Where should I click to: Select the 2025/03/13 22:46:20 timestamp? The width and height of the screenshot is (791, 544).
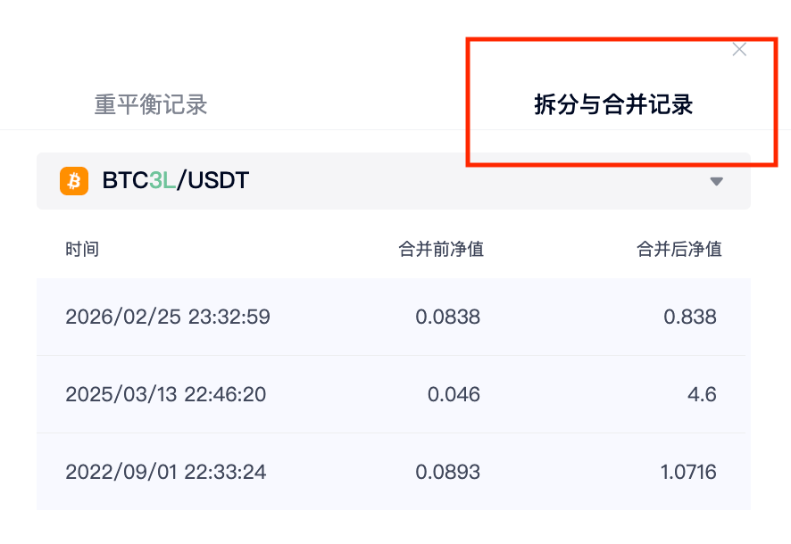[x=166, y=394]
